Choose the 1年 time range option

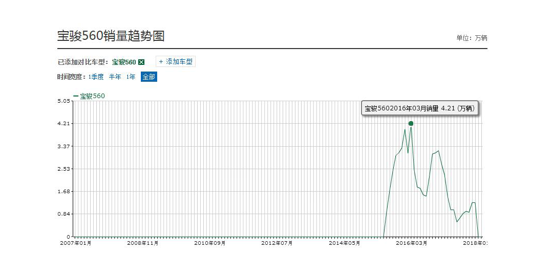(131, 77)
